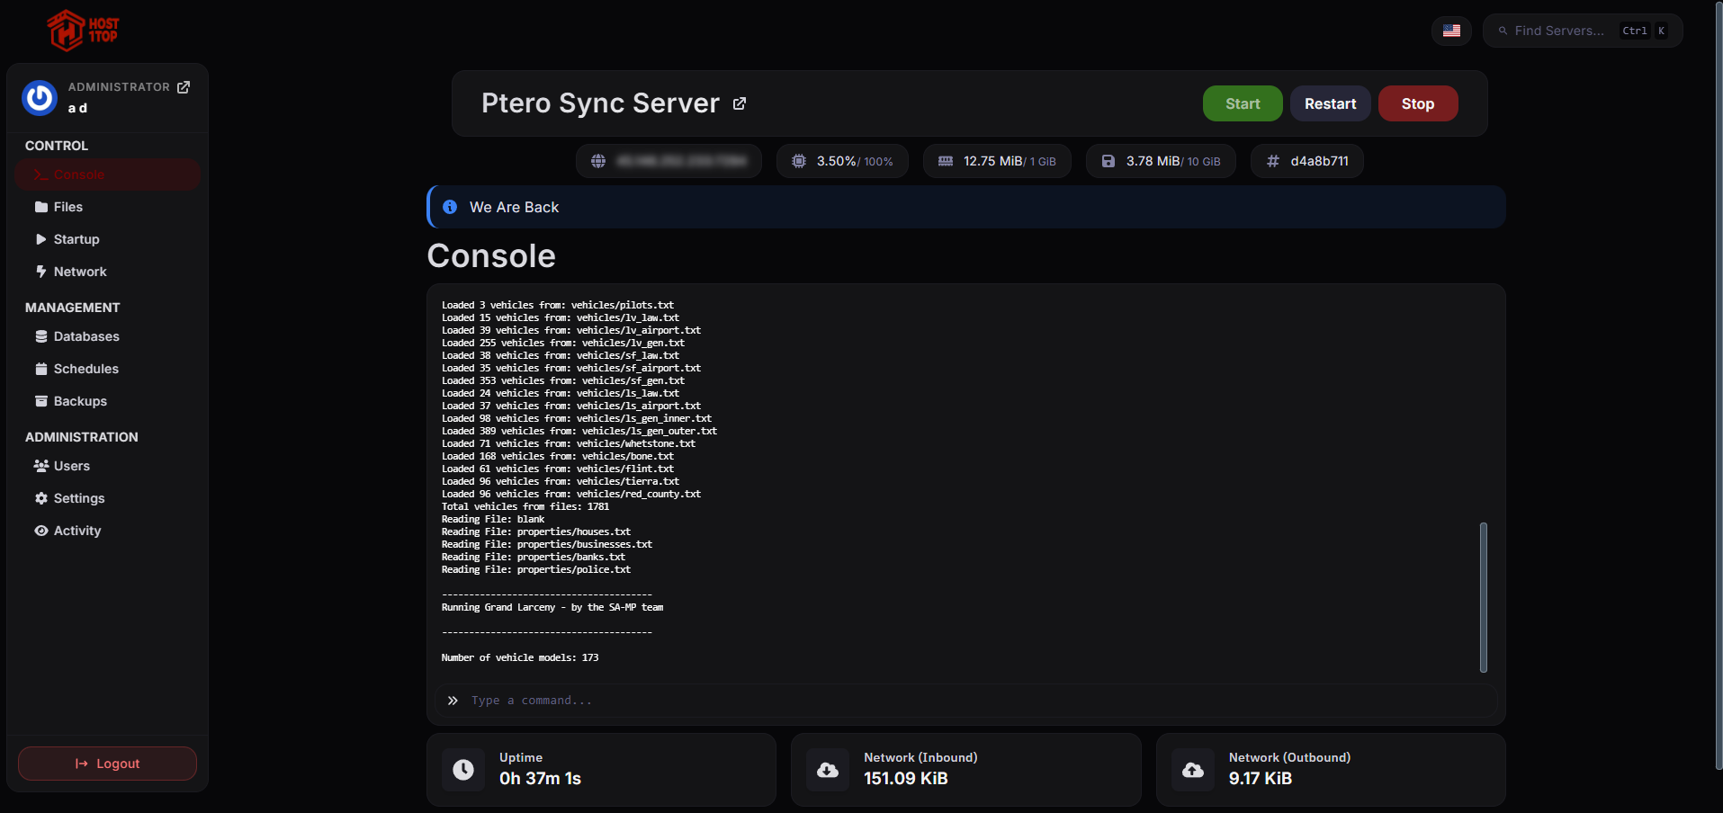View the server Schedules page
The height and width of the screenshot is (813, 1723).
point(85,369)
